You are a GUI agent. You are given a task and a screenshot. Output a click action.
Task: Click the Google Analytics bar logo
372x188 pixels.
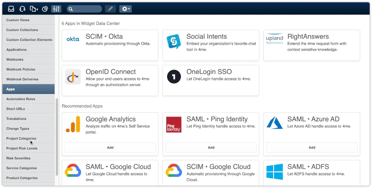coord(73,124)
